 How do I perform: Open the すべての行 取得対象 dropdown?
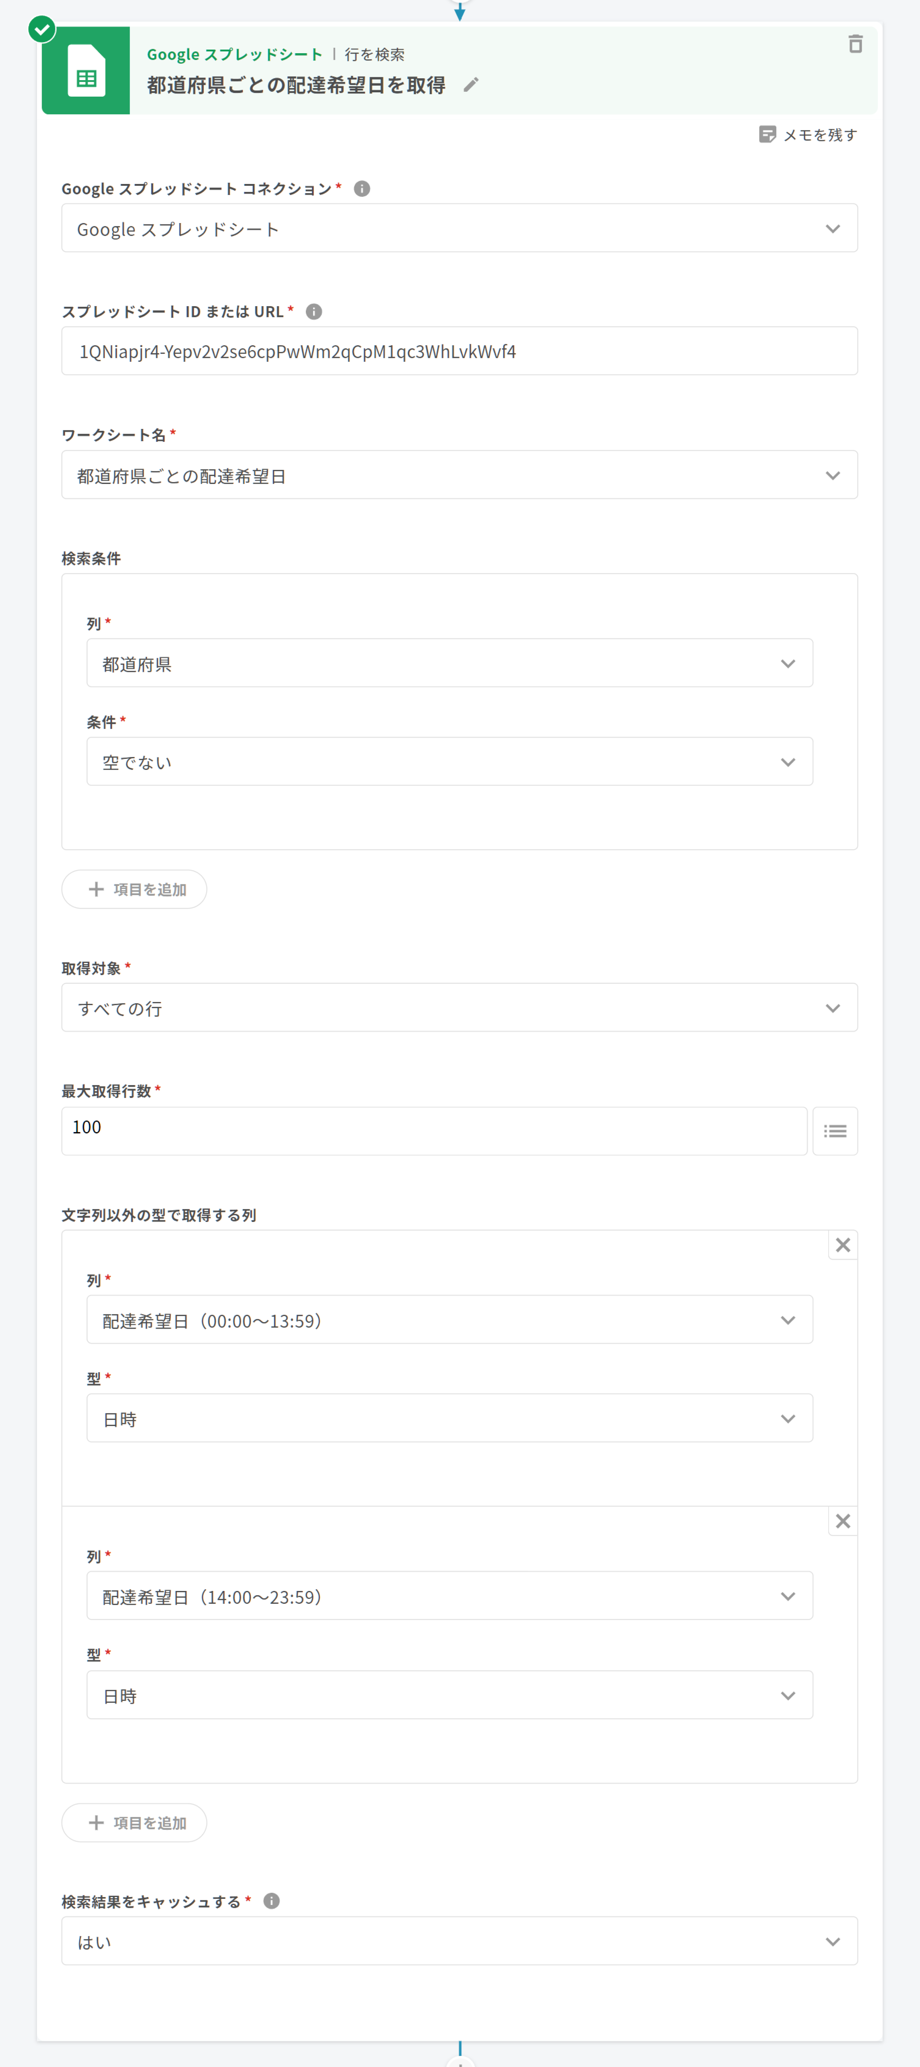point(459,1008)
